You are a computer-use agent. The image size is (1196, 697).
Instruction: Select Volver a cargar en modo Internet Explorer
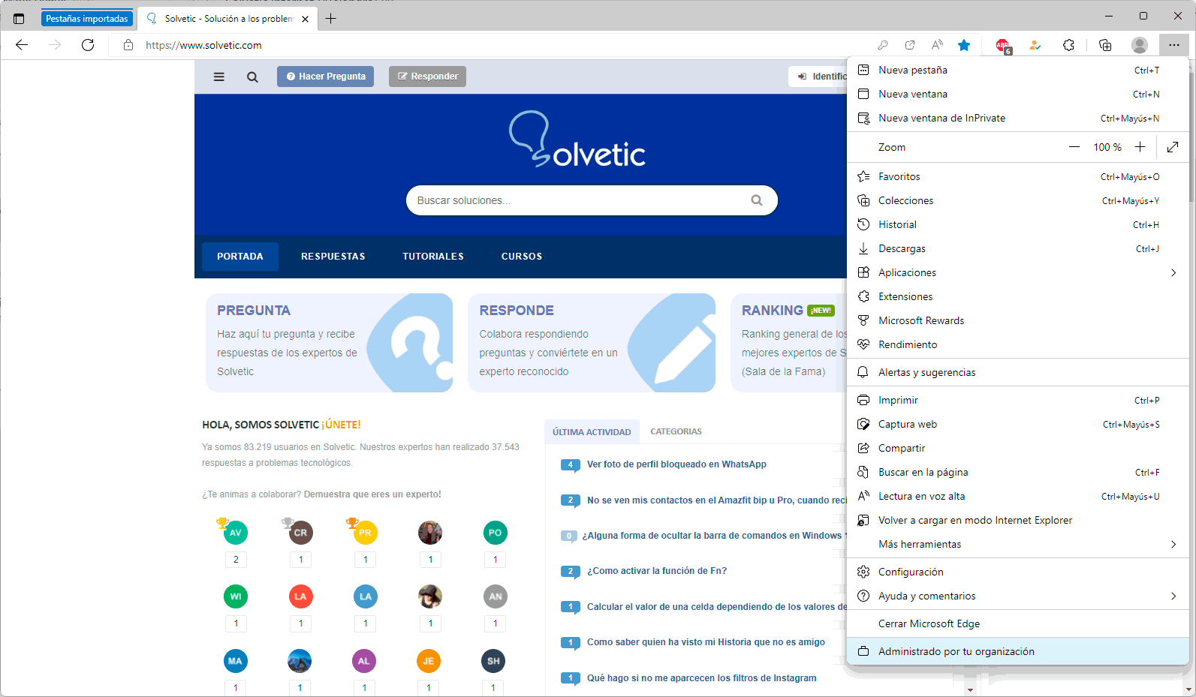click(x=1018, y=520)
